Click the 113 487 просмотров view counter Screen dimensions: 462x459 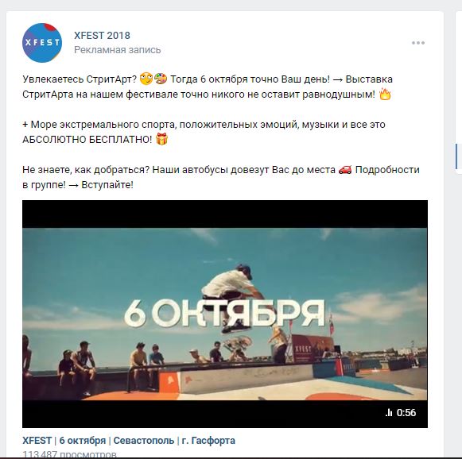click(x=69, y=454)
